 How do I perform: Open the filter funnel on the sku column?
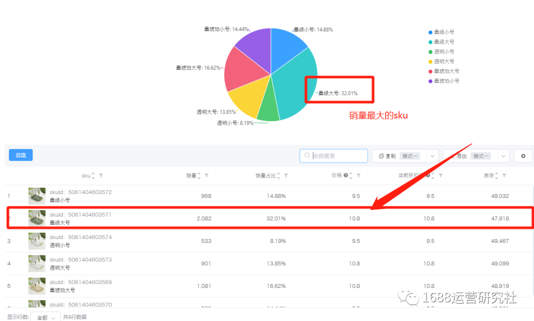pyautogui.click(x=100, y=176)
